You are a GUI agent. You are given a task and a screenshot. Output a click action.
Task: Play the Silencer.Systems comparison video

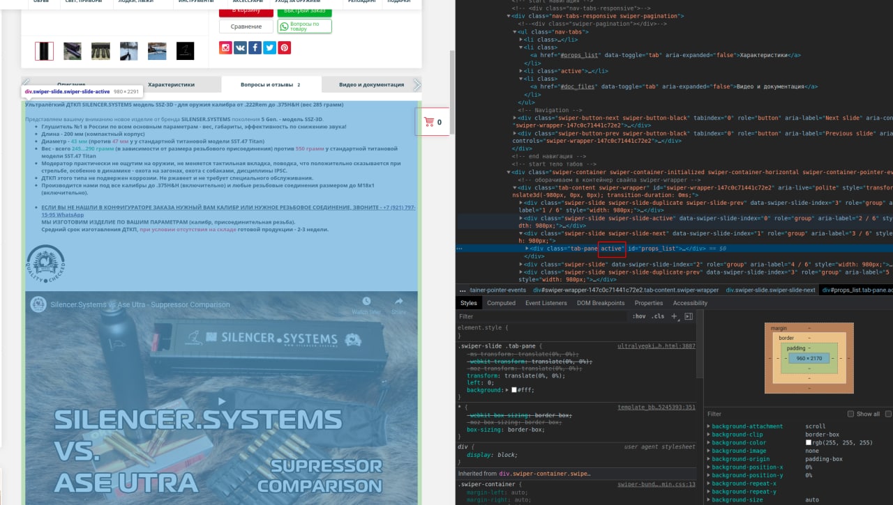pos(222,401)
